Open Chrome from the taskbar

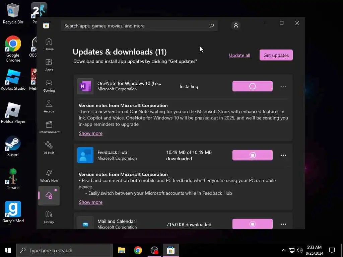(x=138, y=250)
